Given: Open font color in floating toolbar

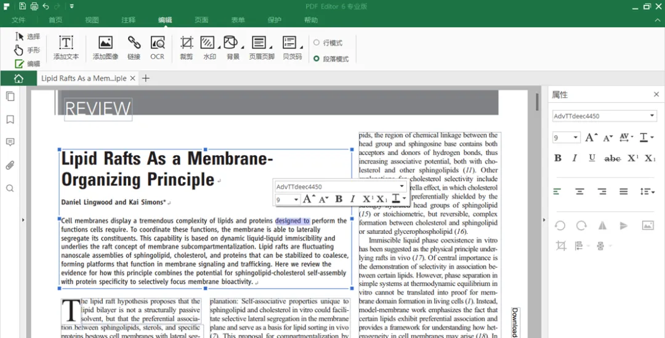Looking at the screenshot, I should [398, 198].
